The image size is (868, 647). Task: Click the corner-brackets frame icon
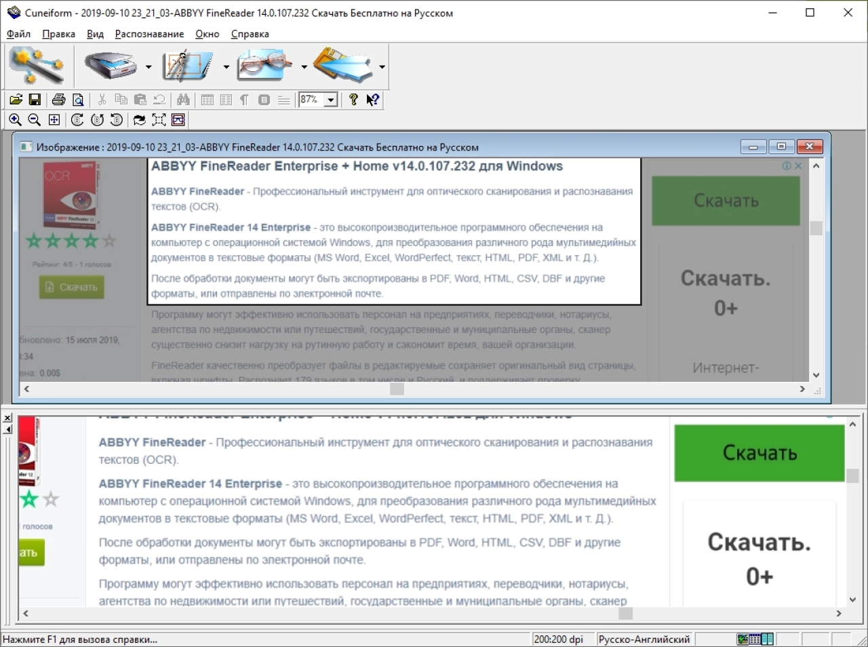(159, 120)
